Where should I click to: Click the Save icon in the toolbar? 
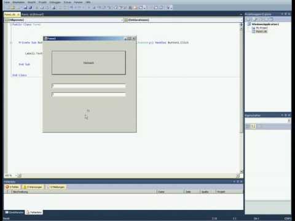26,7
